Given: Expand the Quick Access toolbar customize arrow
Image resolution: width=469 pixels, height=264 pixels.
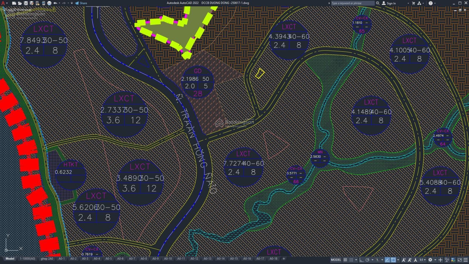Looking at the screenshot, I should 72,3.
